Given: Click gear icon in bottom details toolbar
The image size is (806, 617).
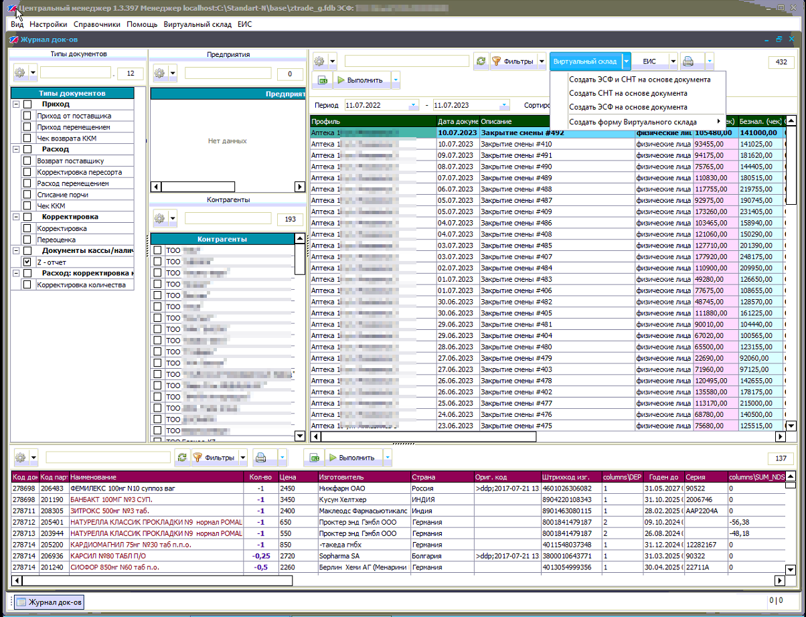Looking at the screenshot, I should 20,458.
